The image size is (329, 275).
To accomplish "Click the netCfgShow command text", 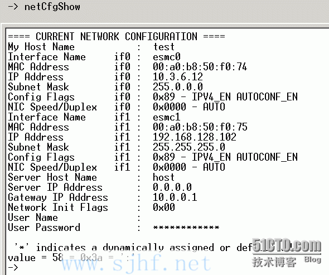I will pos(52,7).
